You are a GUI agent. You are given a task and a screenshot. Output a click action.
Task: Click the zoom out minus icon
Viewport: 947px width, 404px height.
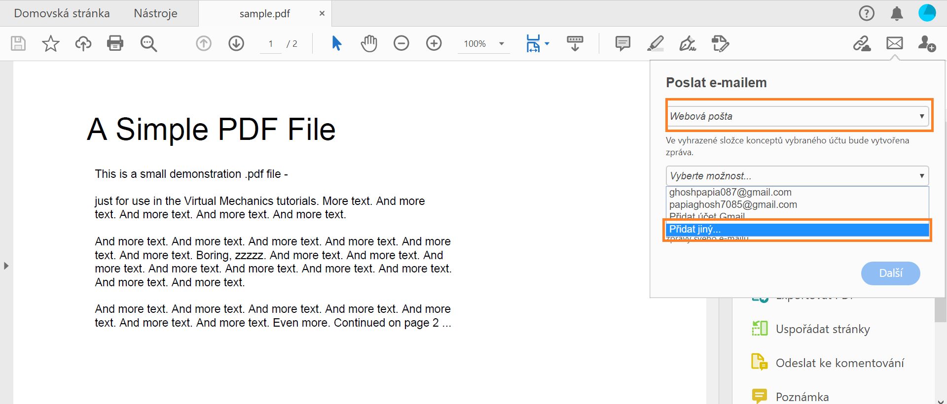pos(401,43)
